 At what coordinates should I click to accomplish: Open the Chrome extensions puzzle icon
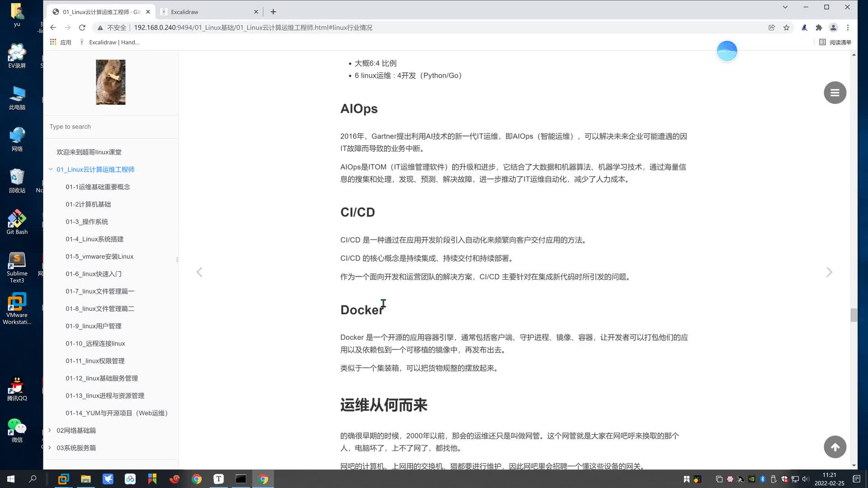[819, 28]
